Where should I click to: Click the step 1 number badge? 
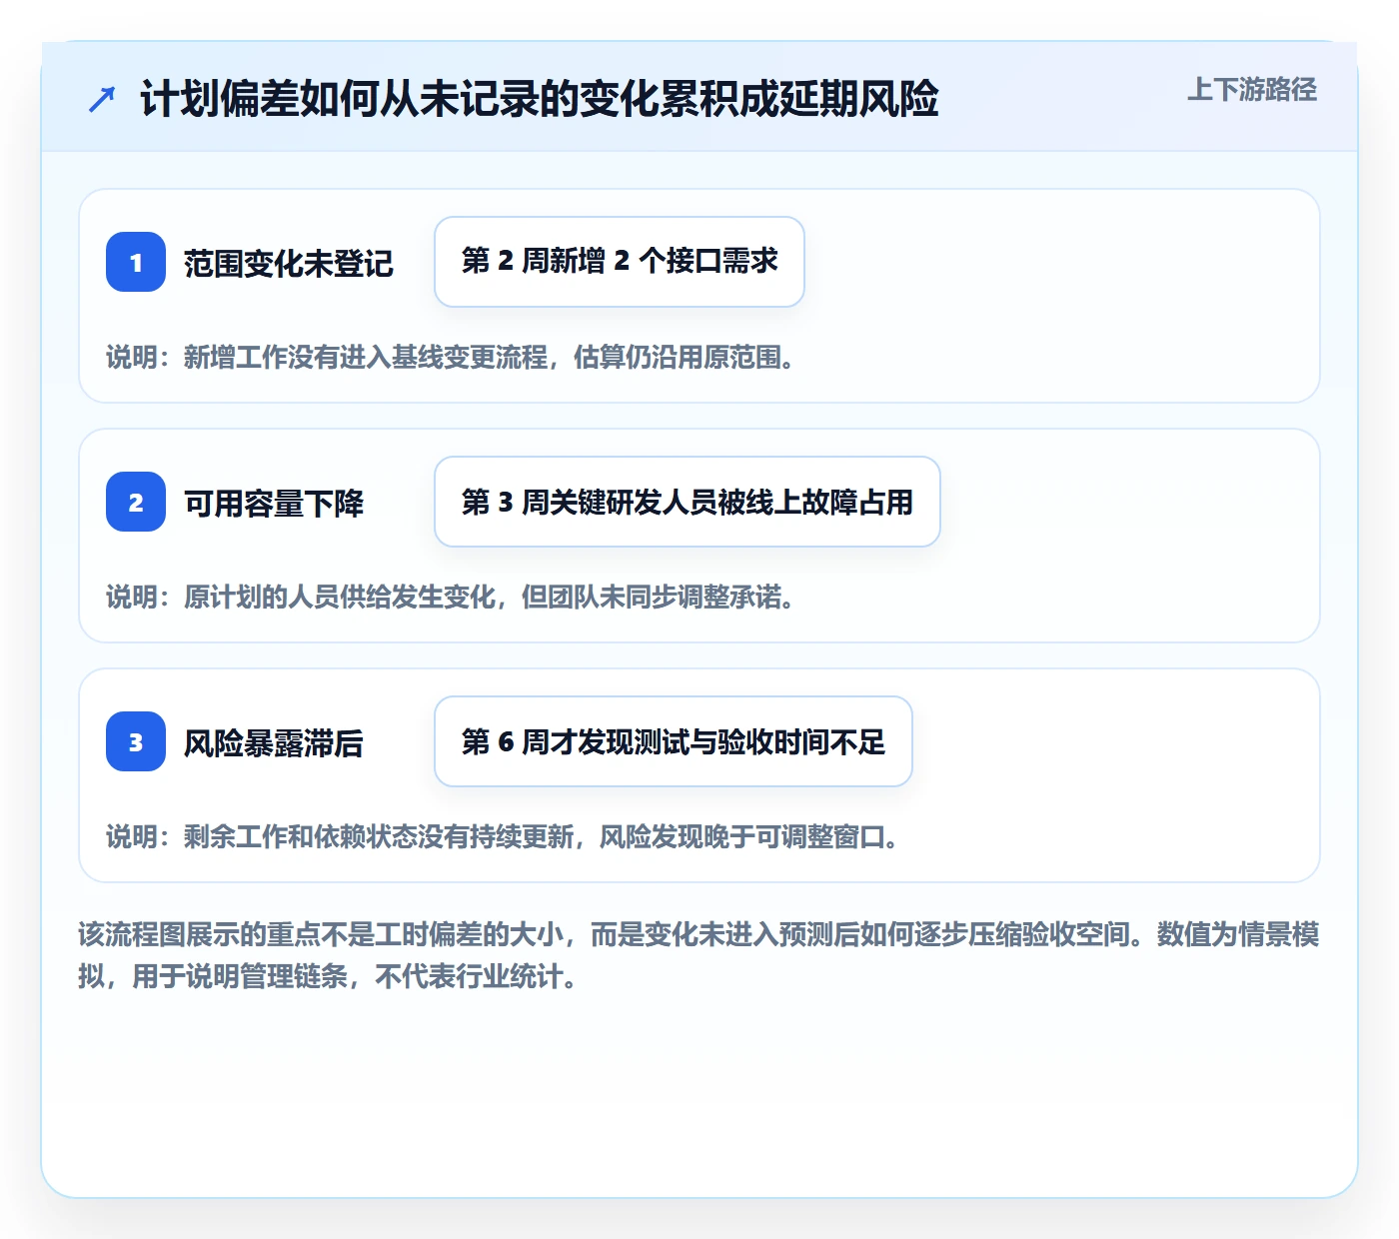coord(136,262)
